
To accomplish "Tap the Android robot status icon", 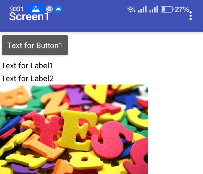I will (x=58, y=9).
